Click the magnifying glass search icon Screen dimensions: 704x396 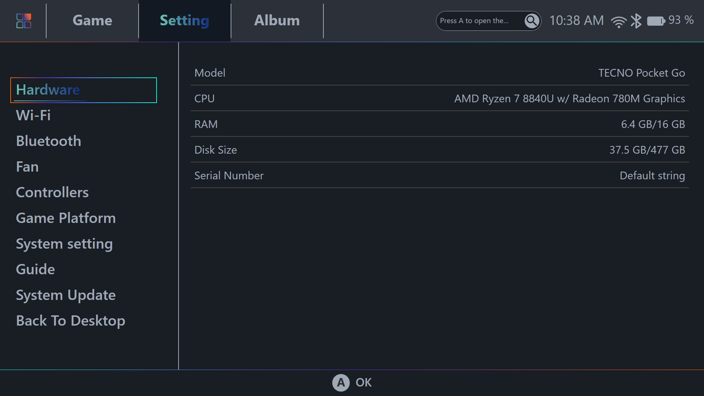(532, 21)
